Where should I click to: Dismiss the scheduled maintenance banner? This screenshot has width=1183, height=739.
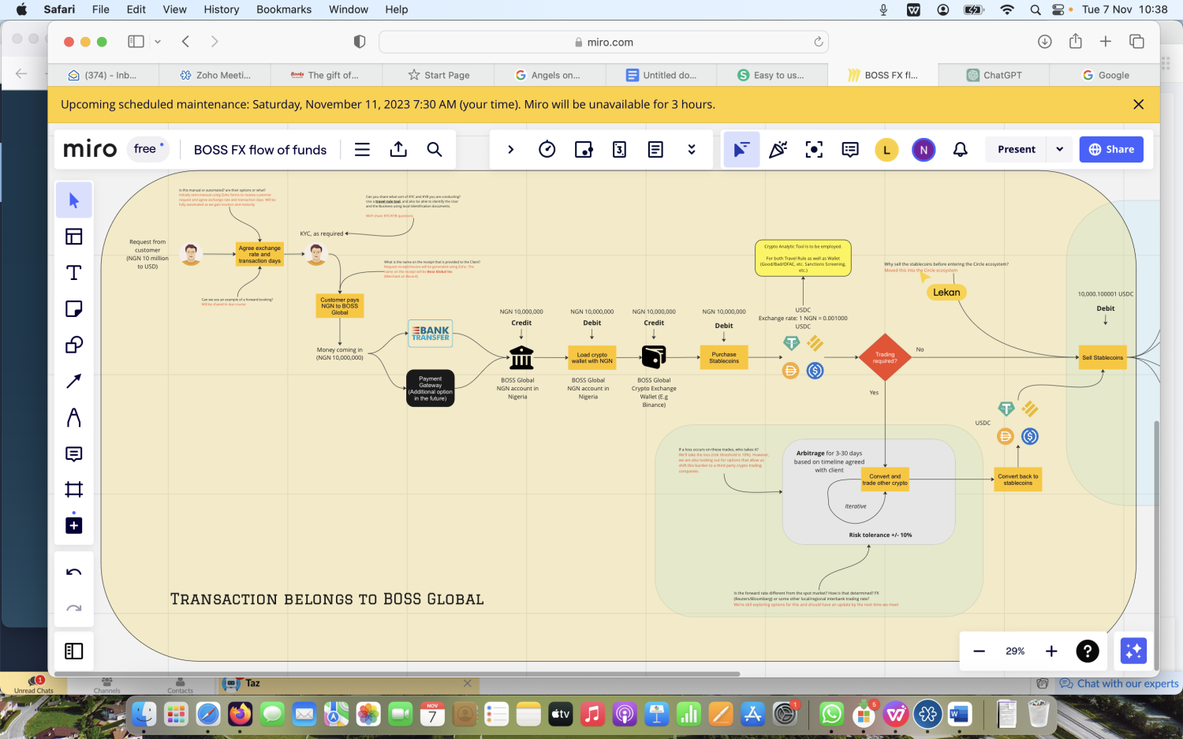(x=1138, y=104)
